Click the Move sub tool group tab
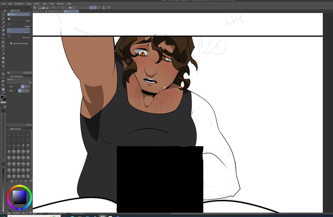This screenshot has height=217, width=333. point(18,14)
